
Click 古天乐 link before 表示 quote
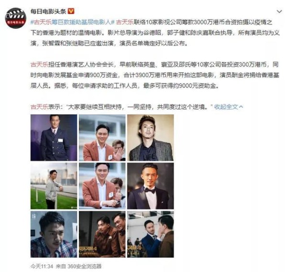pyautogui.click(x=39, y=107)
